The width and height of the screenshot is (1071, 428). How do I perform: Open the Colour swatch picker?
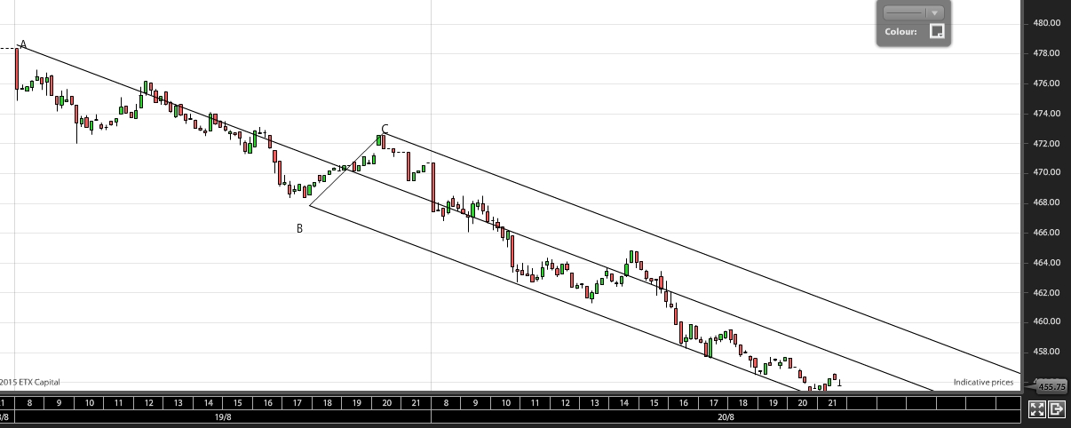(x=936, y=32)
